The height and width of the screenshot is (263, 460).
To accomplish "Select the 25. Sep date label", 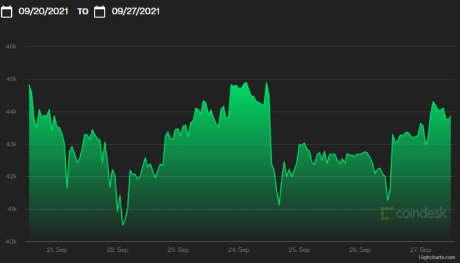I will pos(300,250).
